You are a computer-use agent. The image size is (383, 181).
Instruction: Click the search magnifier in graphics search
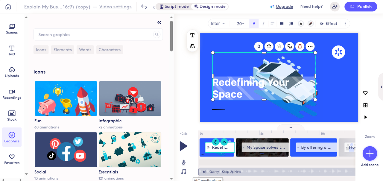coord(157,34)
